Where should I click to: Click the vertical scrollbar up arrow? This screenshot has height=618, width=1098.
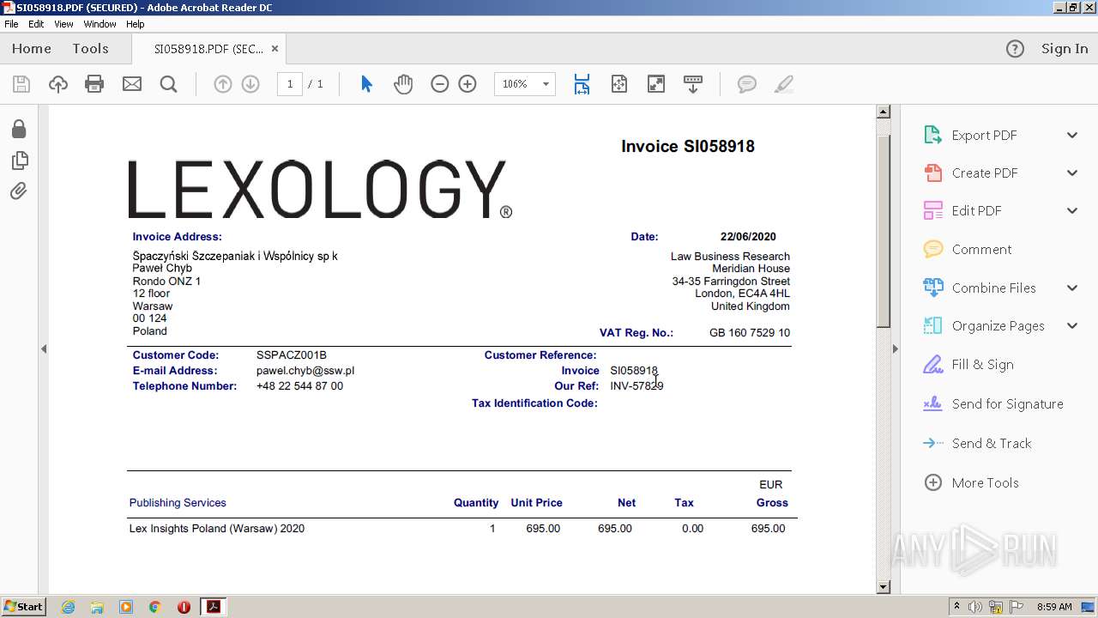884,112
